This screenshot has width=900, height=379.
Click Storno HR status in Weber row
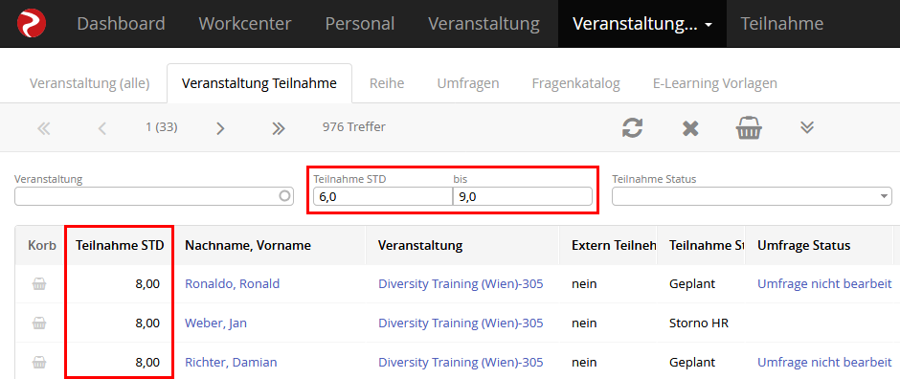pyautogui.click(x=699, y=323)
